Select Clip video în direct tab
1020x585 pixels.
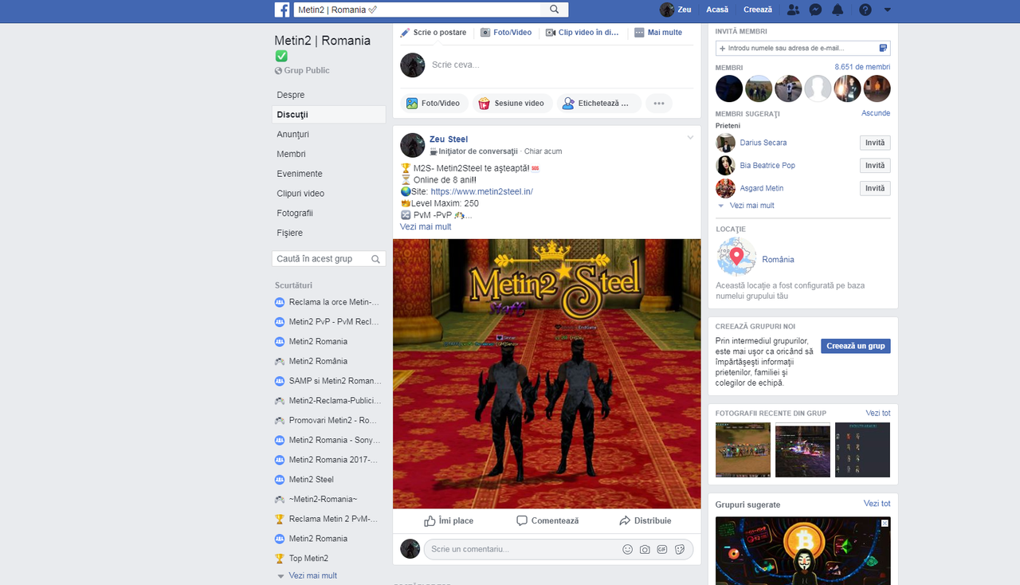583,33
